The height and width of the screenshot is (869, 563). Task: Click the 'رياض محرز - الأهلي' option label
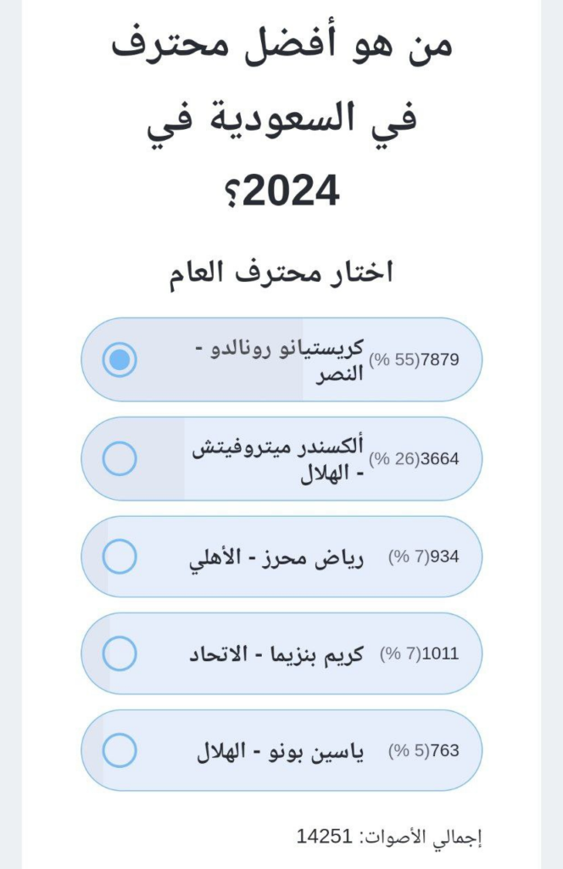[x=276, y=558]
